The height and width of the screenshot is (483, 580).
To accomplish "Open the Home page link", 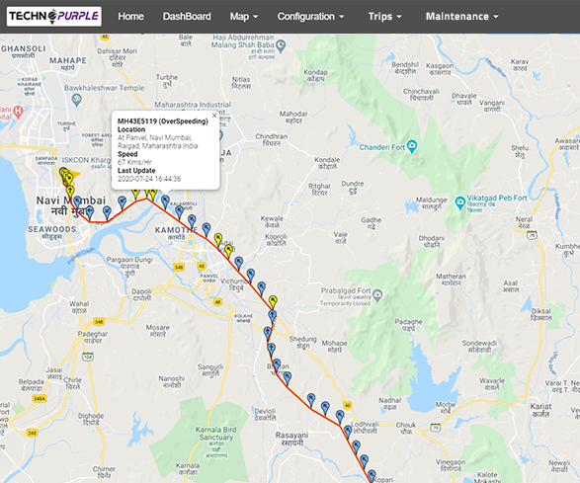I will (131, 17).
